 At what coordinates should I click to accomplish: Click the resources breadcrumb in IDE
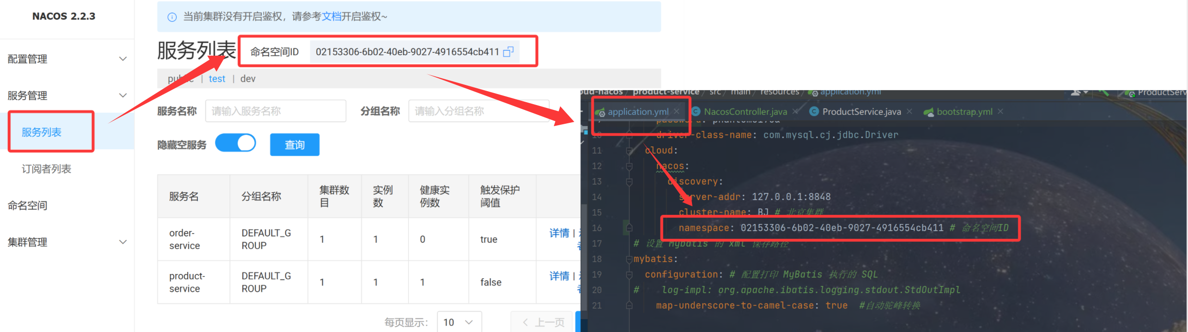(780, 92)
